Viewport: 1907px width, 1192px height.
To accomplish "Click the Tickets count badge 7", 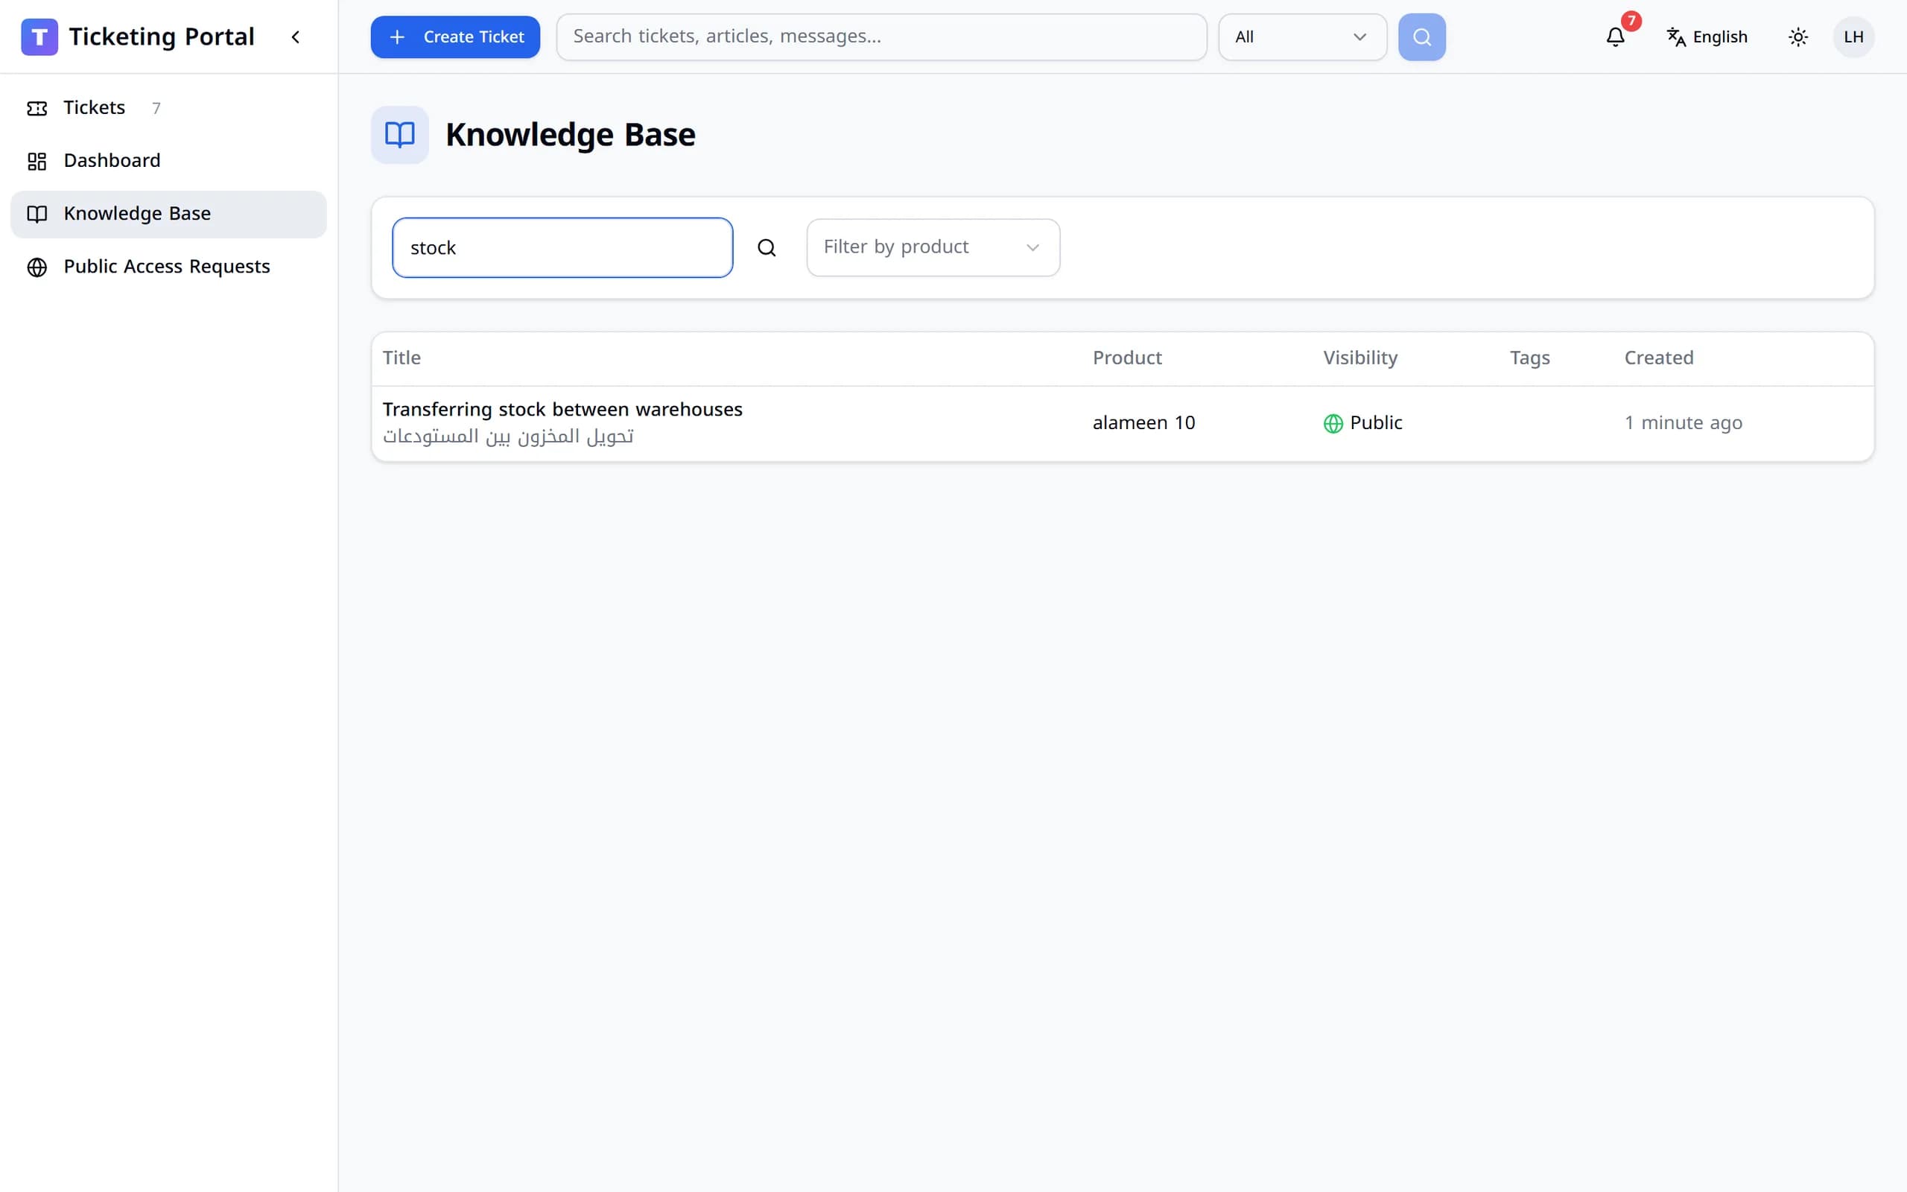I will pyautogui.click(x=156, y=108).
